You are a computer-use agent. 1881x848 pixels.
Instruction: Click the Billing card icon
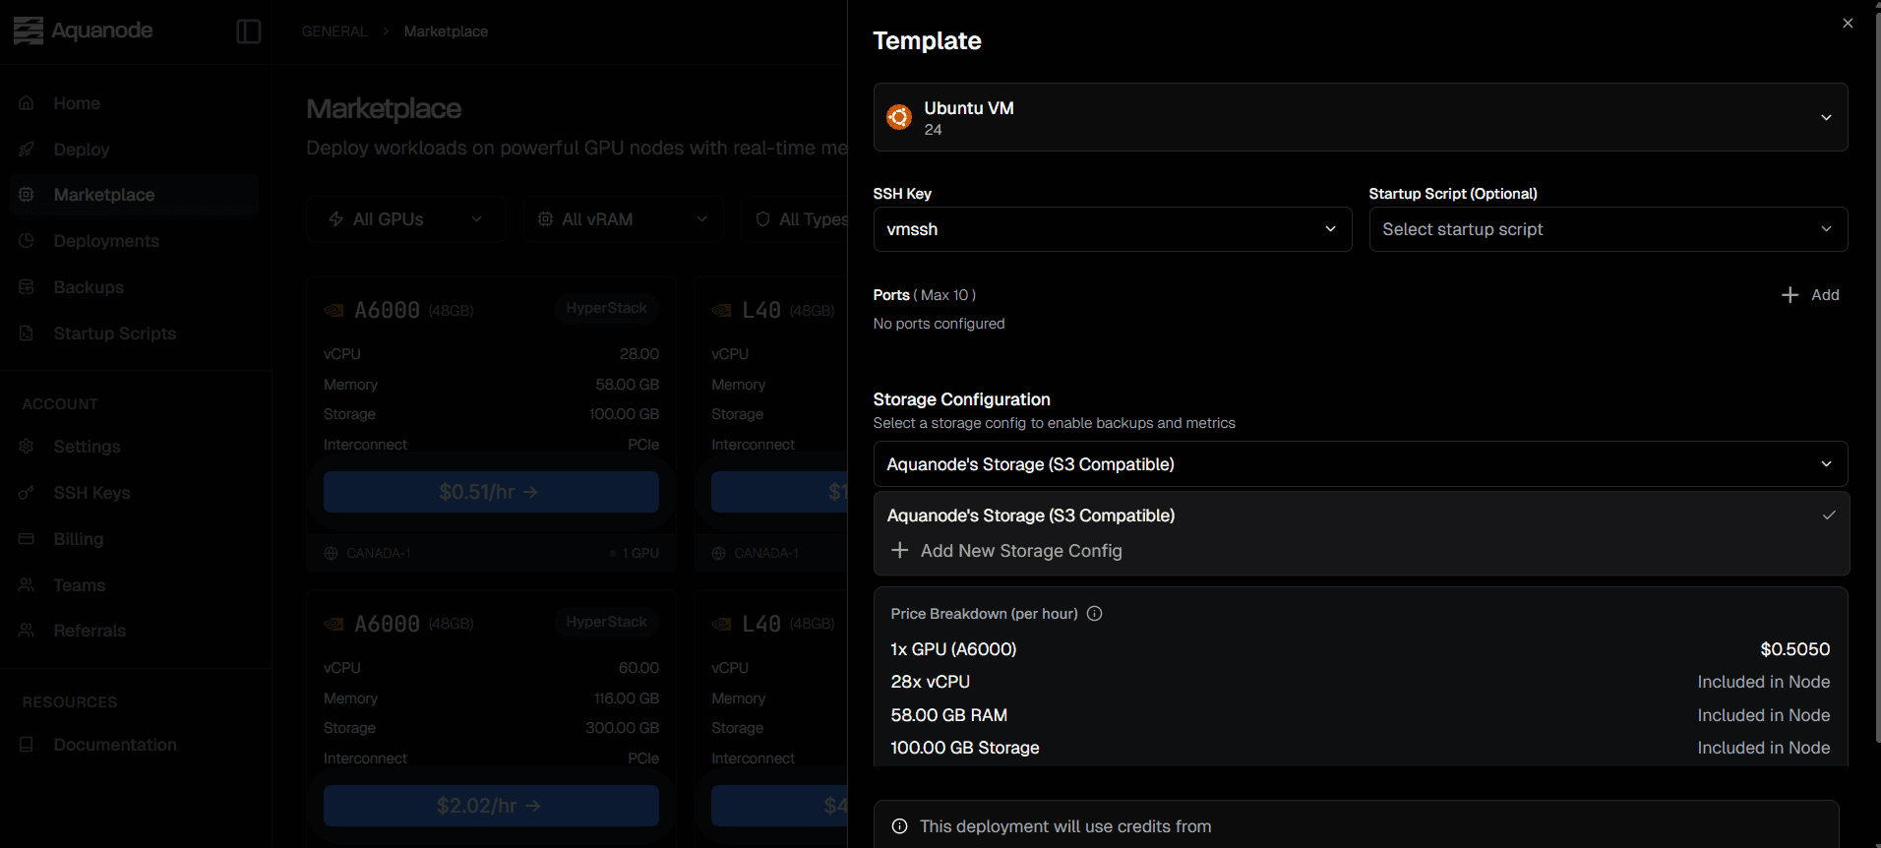pyautogui.click(x=27, y=539)
